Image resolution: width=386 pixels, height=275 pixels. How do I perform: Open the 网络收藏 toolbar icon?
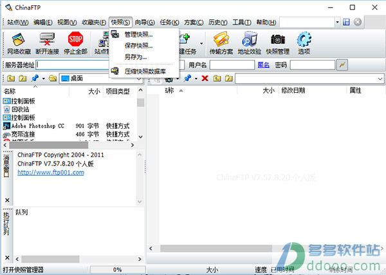(19, 43)
